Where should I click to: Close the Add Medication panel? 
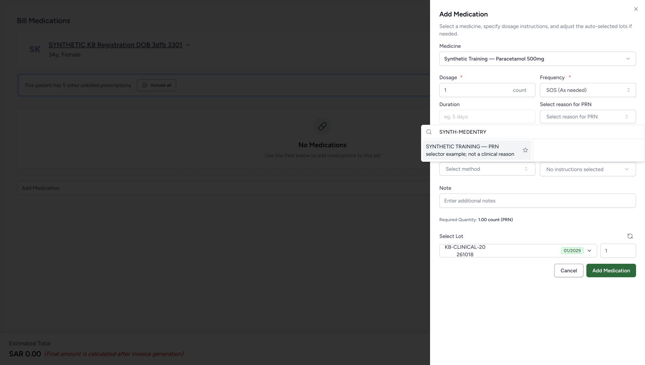click(x=636, y=9)
